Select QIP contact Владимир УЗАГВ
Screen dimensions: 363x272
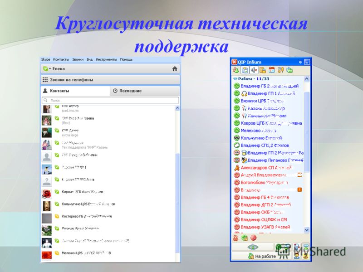(268, 227)
